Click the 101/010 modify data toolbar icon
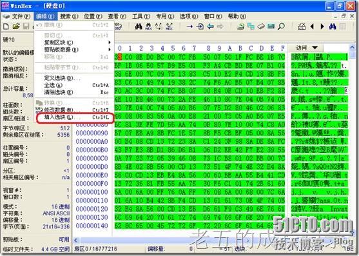The image size is (359, 256). 118,26
